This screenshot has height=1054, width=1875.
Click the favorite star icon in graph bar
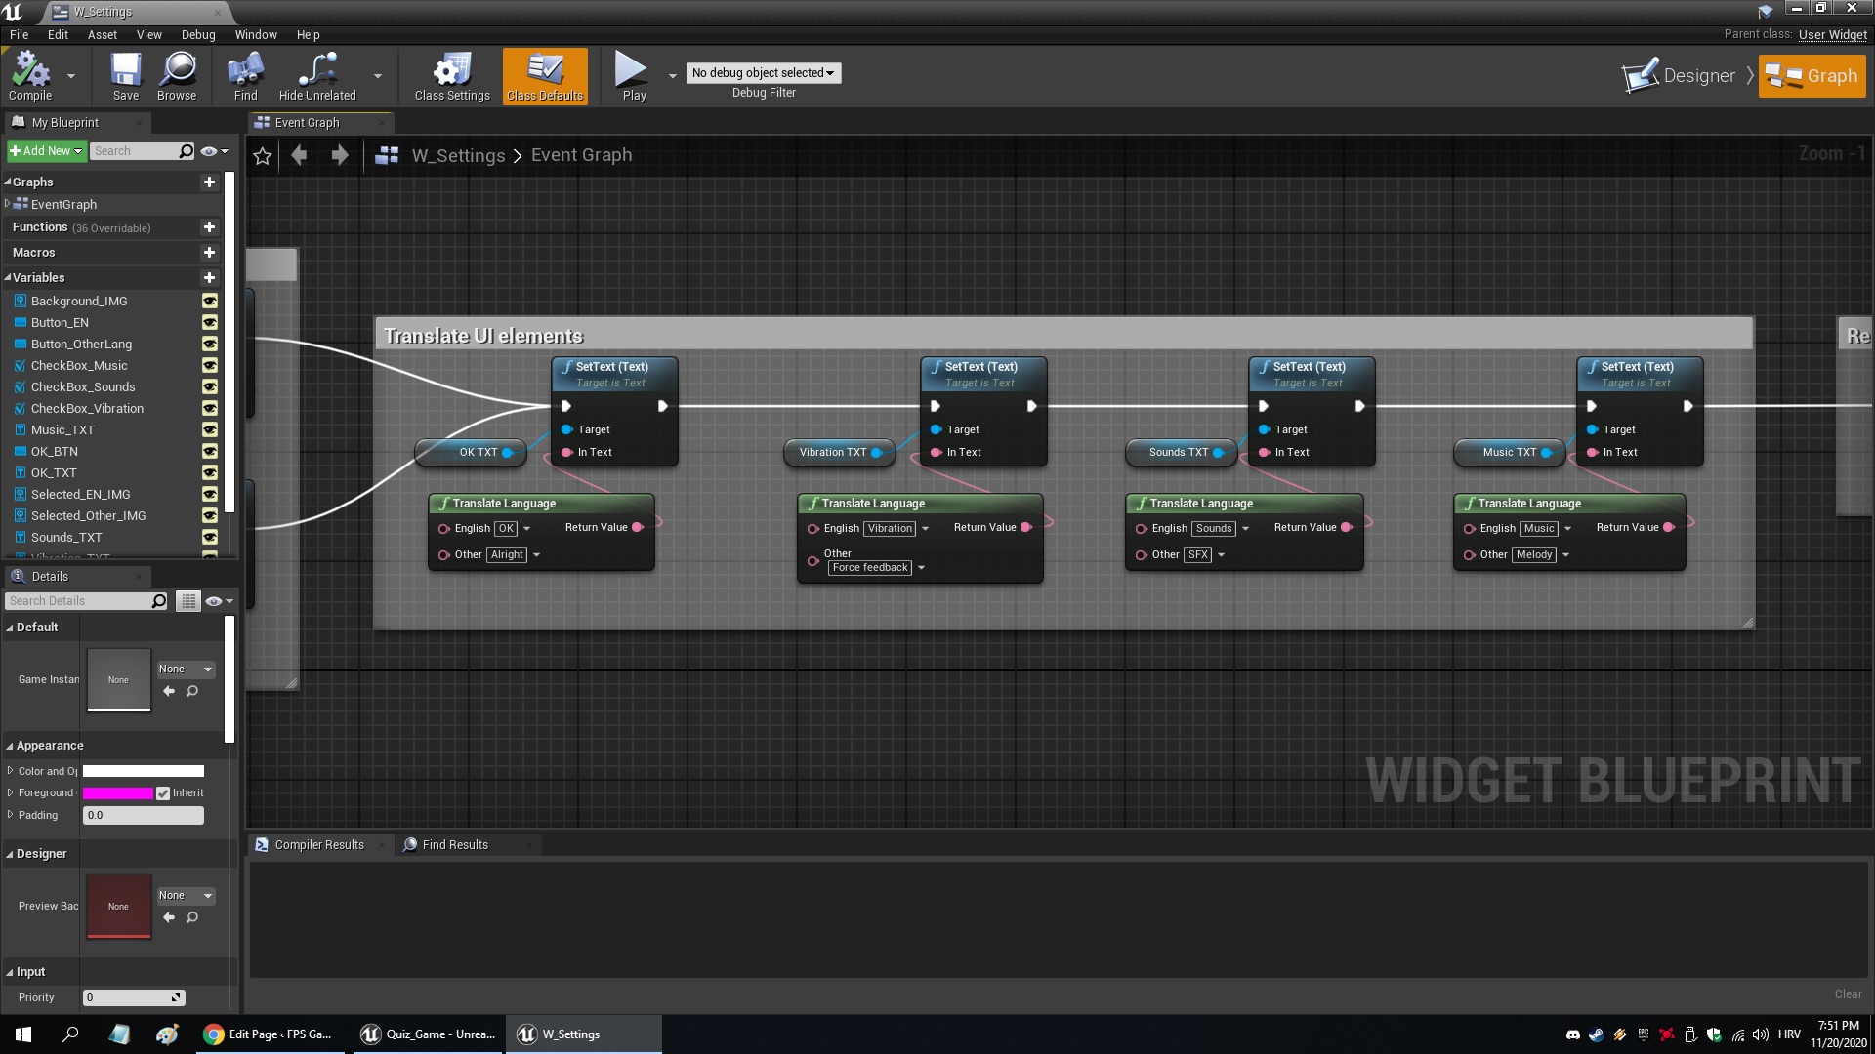pos(262,156)
